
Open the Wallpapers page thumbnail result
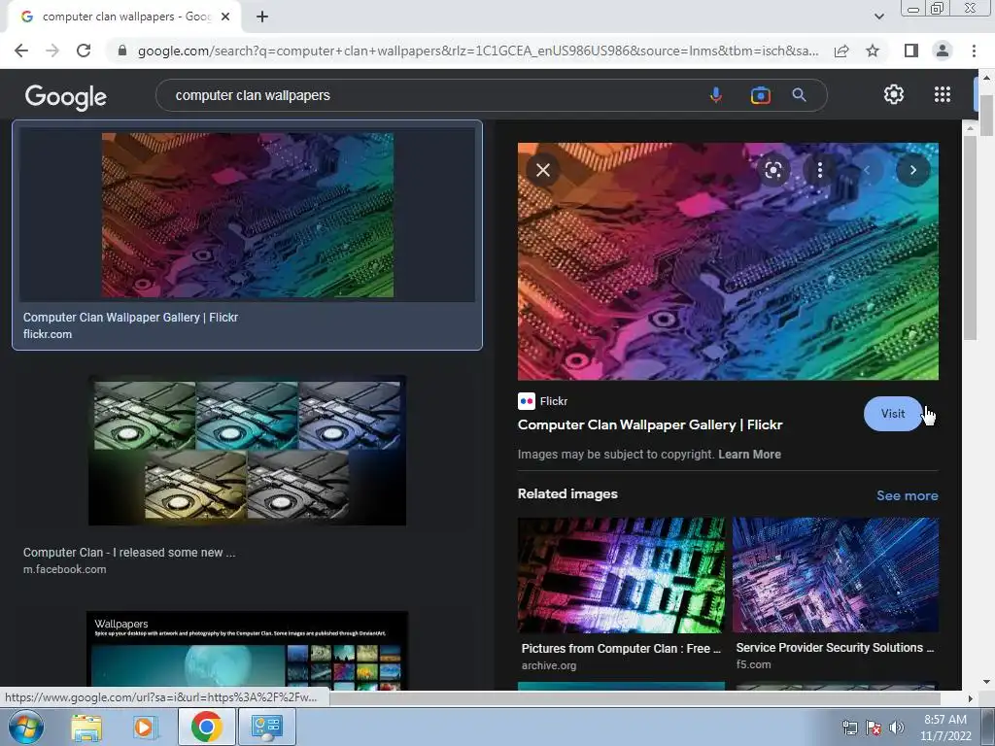click(247, 650)
